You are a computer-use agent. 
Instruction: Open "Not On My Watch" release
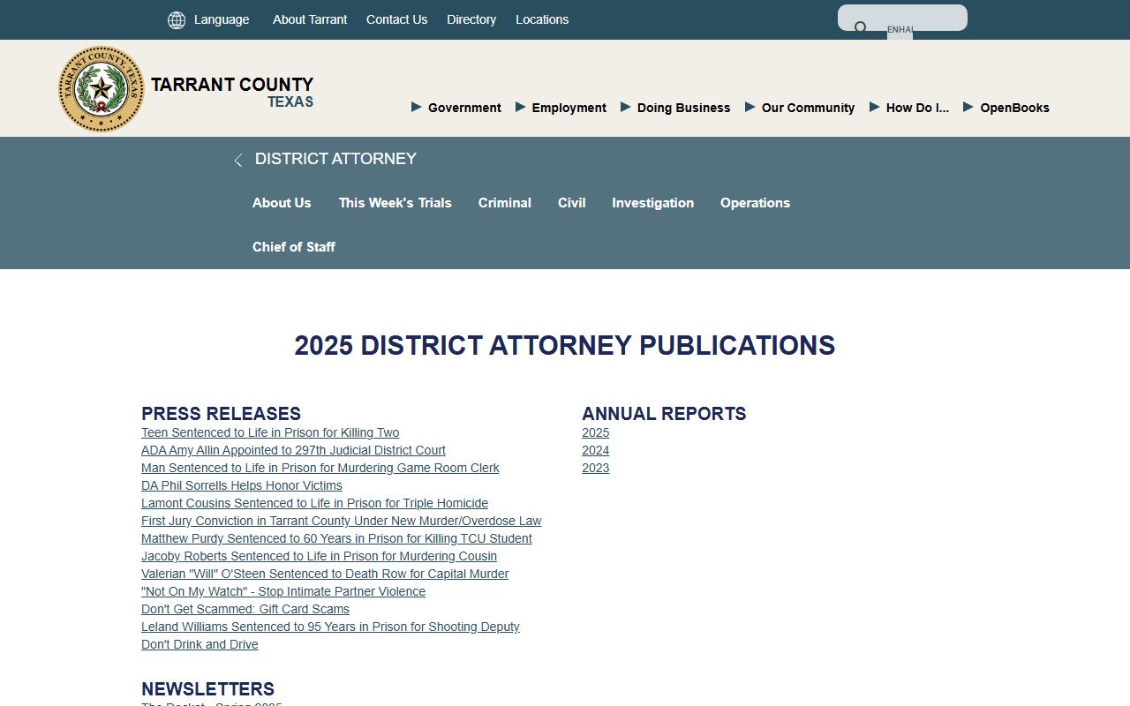[x=283, y=591]
